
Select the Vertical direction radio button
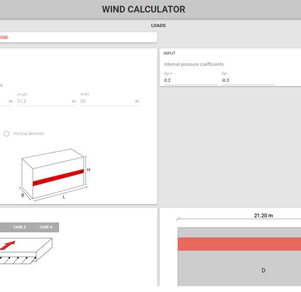pyautogui.click(x=6, y=134)
